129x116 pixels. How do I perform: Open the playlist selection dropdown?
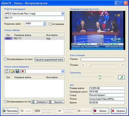(x=63, y=71)
